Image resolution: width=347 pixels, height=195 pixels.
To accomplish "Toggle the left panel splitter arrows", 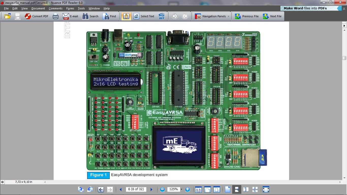I will tap(2, 182).
